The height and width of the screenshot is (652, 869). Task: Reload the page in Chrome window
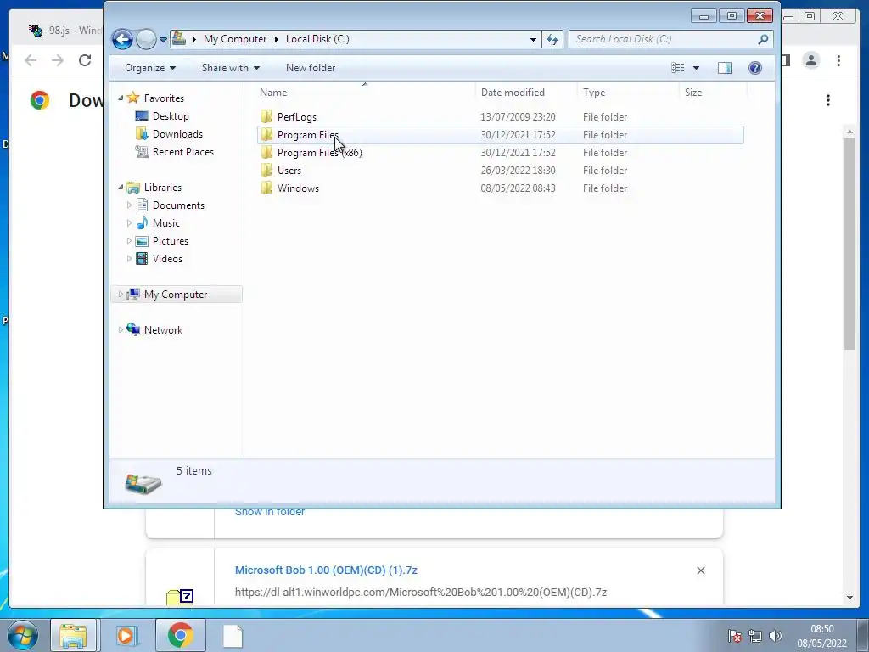(x=85, y=60)
